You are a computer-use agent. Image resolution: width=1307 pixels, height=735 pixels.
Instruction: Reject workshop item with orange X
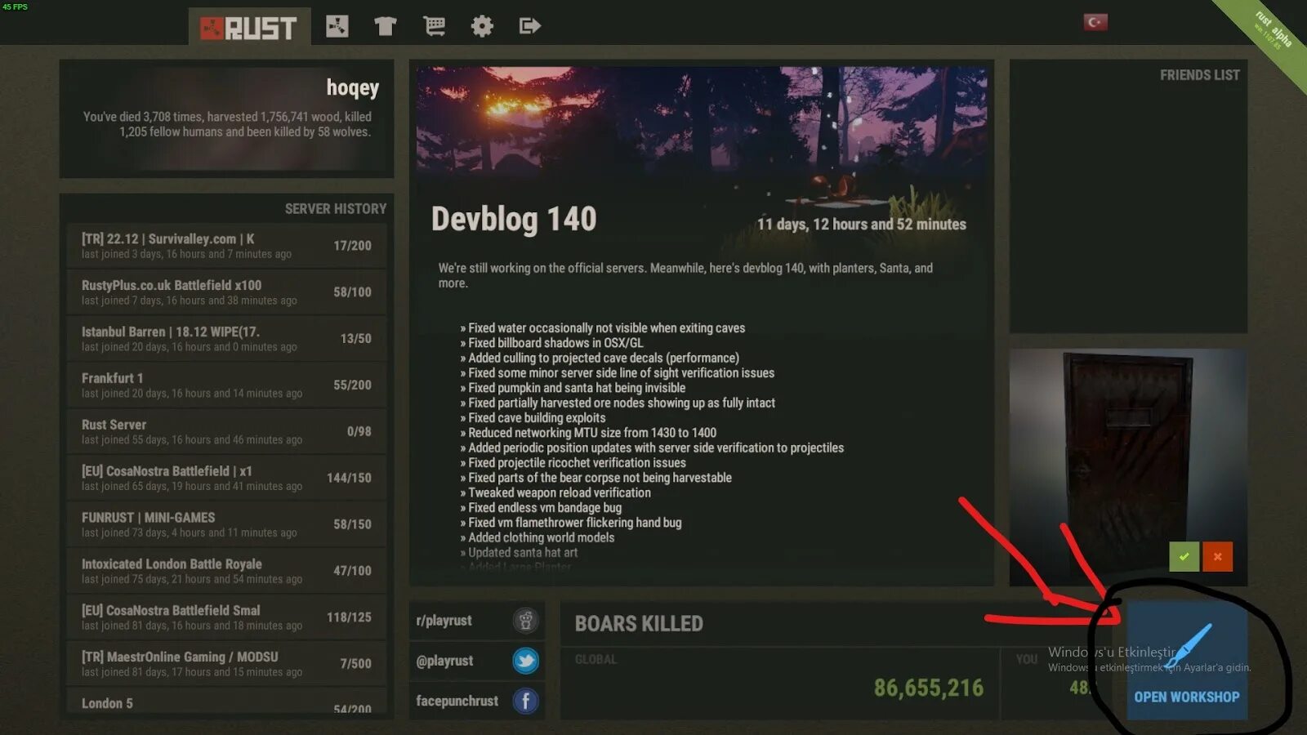coord(1217,557)
